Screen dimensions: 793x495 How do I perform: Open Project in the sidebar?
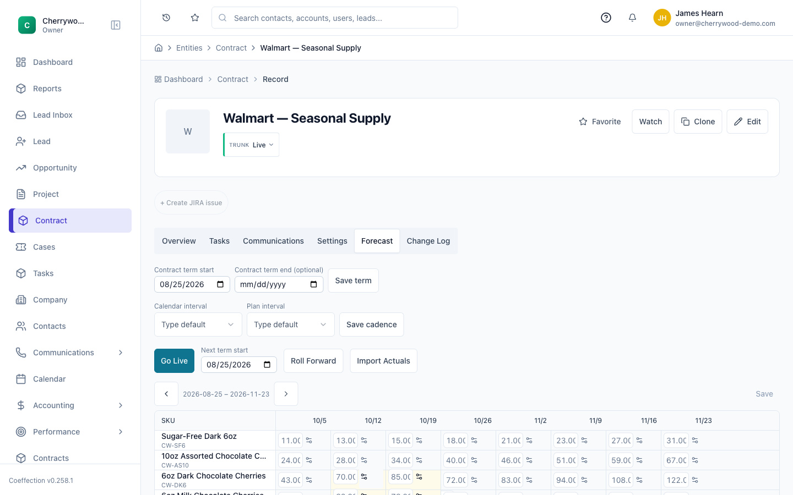click(70, 194)
